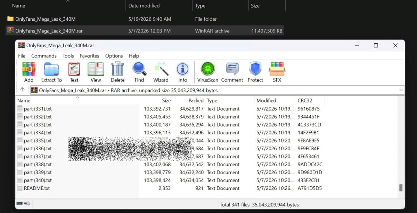Click the status bar total files text

[259, 205]
